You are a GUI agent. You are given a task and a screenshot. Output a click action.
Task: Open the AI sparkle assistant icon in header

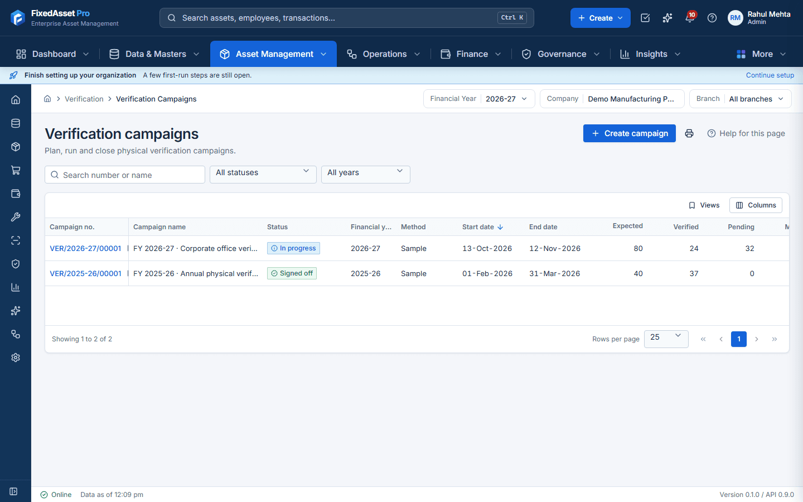coord(667,18)
